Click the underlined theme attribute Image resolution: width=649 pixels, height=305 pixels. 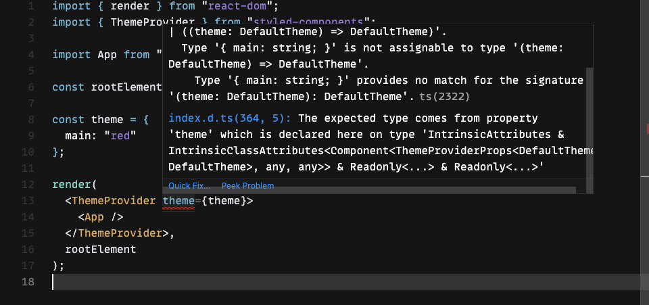pos(178,201)
